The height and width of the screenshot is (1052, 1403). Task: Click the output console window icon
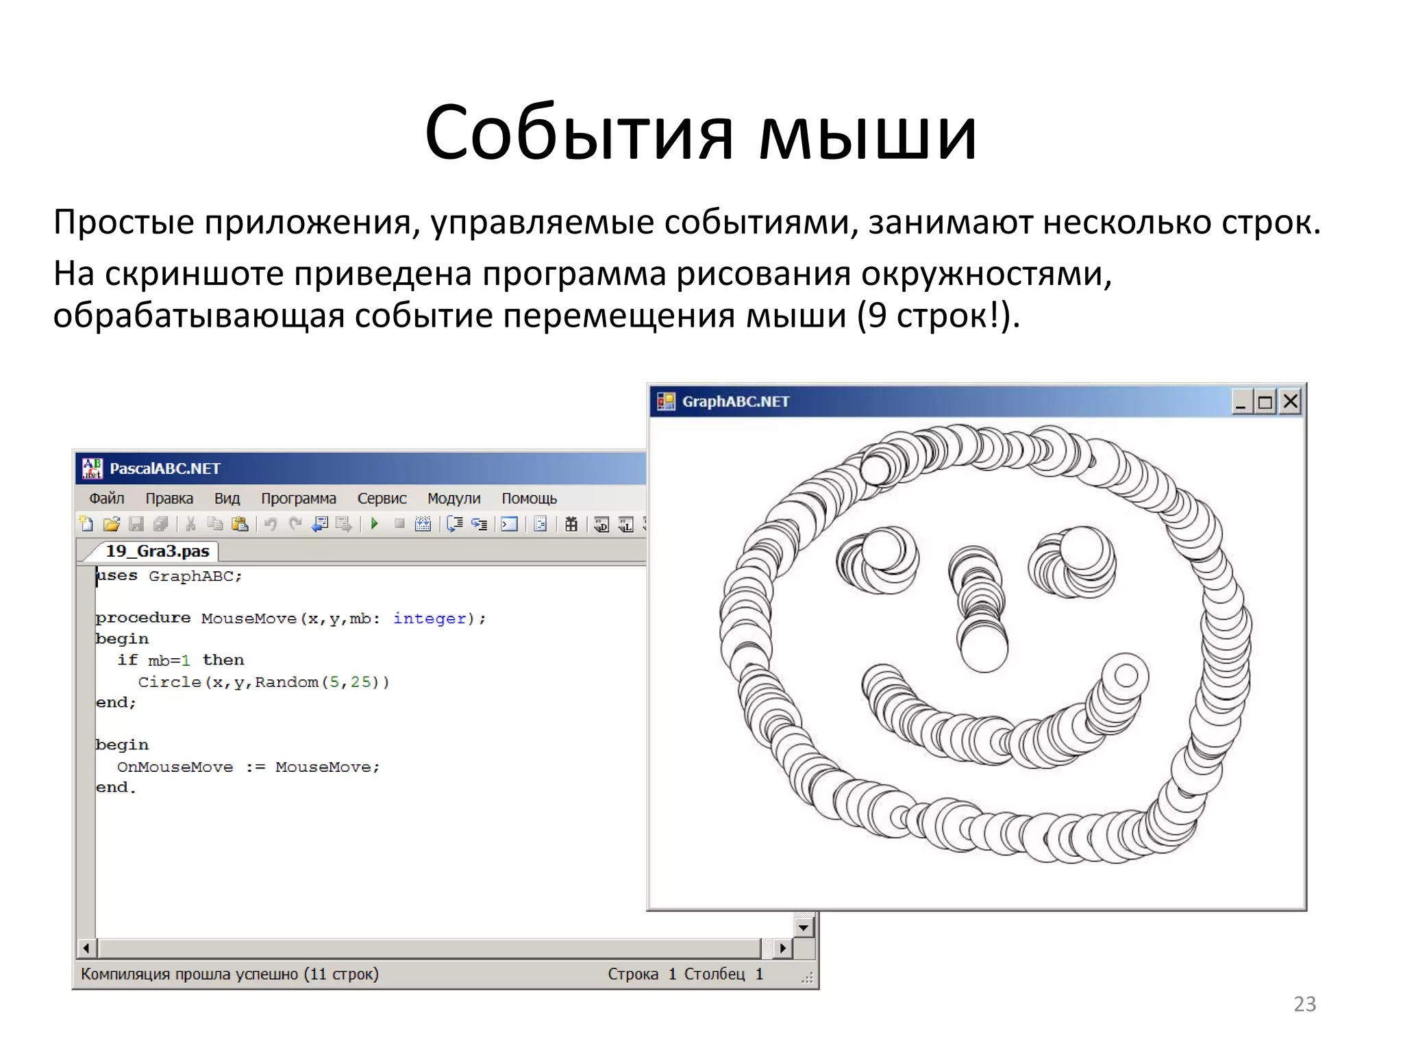[509, 524]
